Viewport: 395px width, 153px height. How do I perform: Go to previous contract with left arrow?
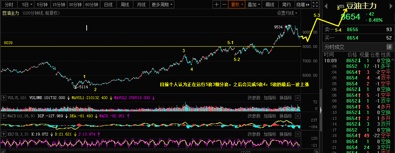click(326, 6)
